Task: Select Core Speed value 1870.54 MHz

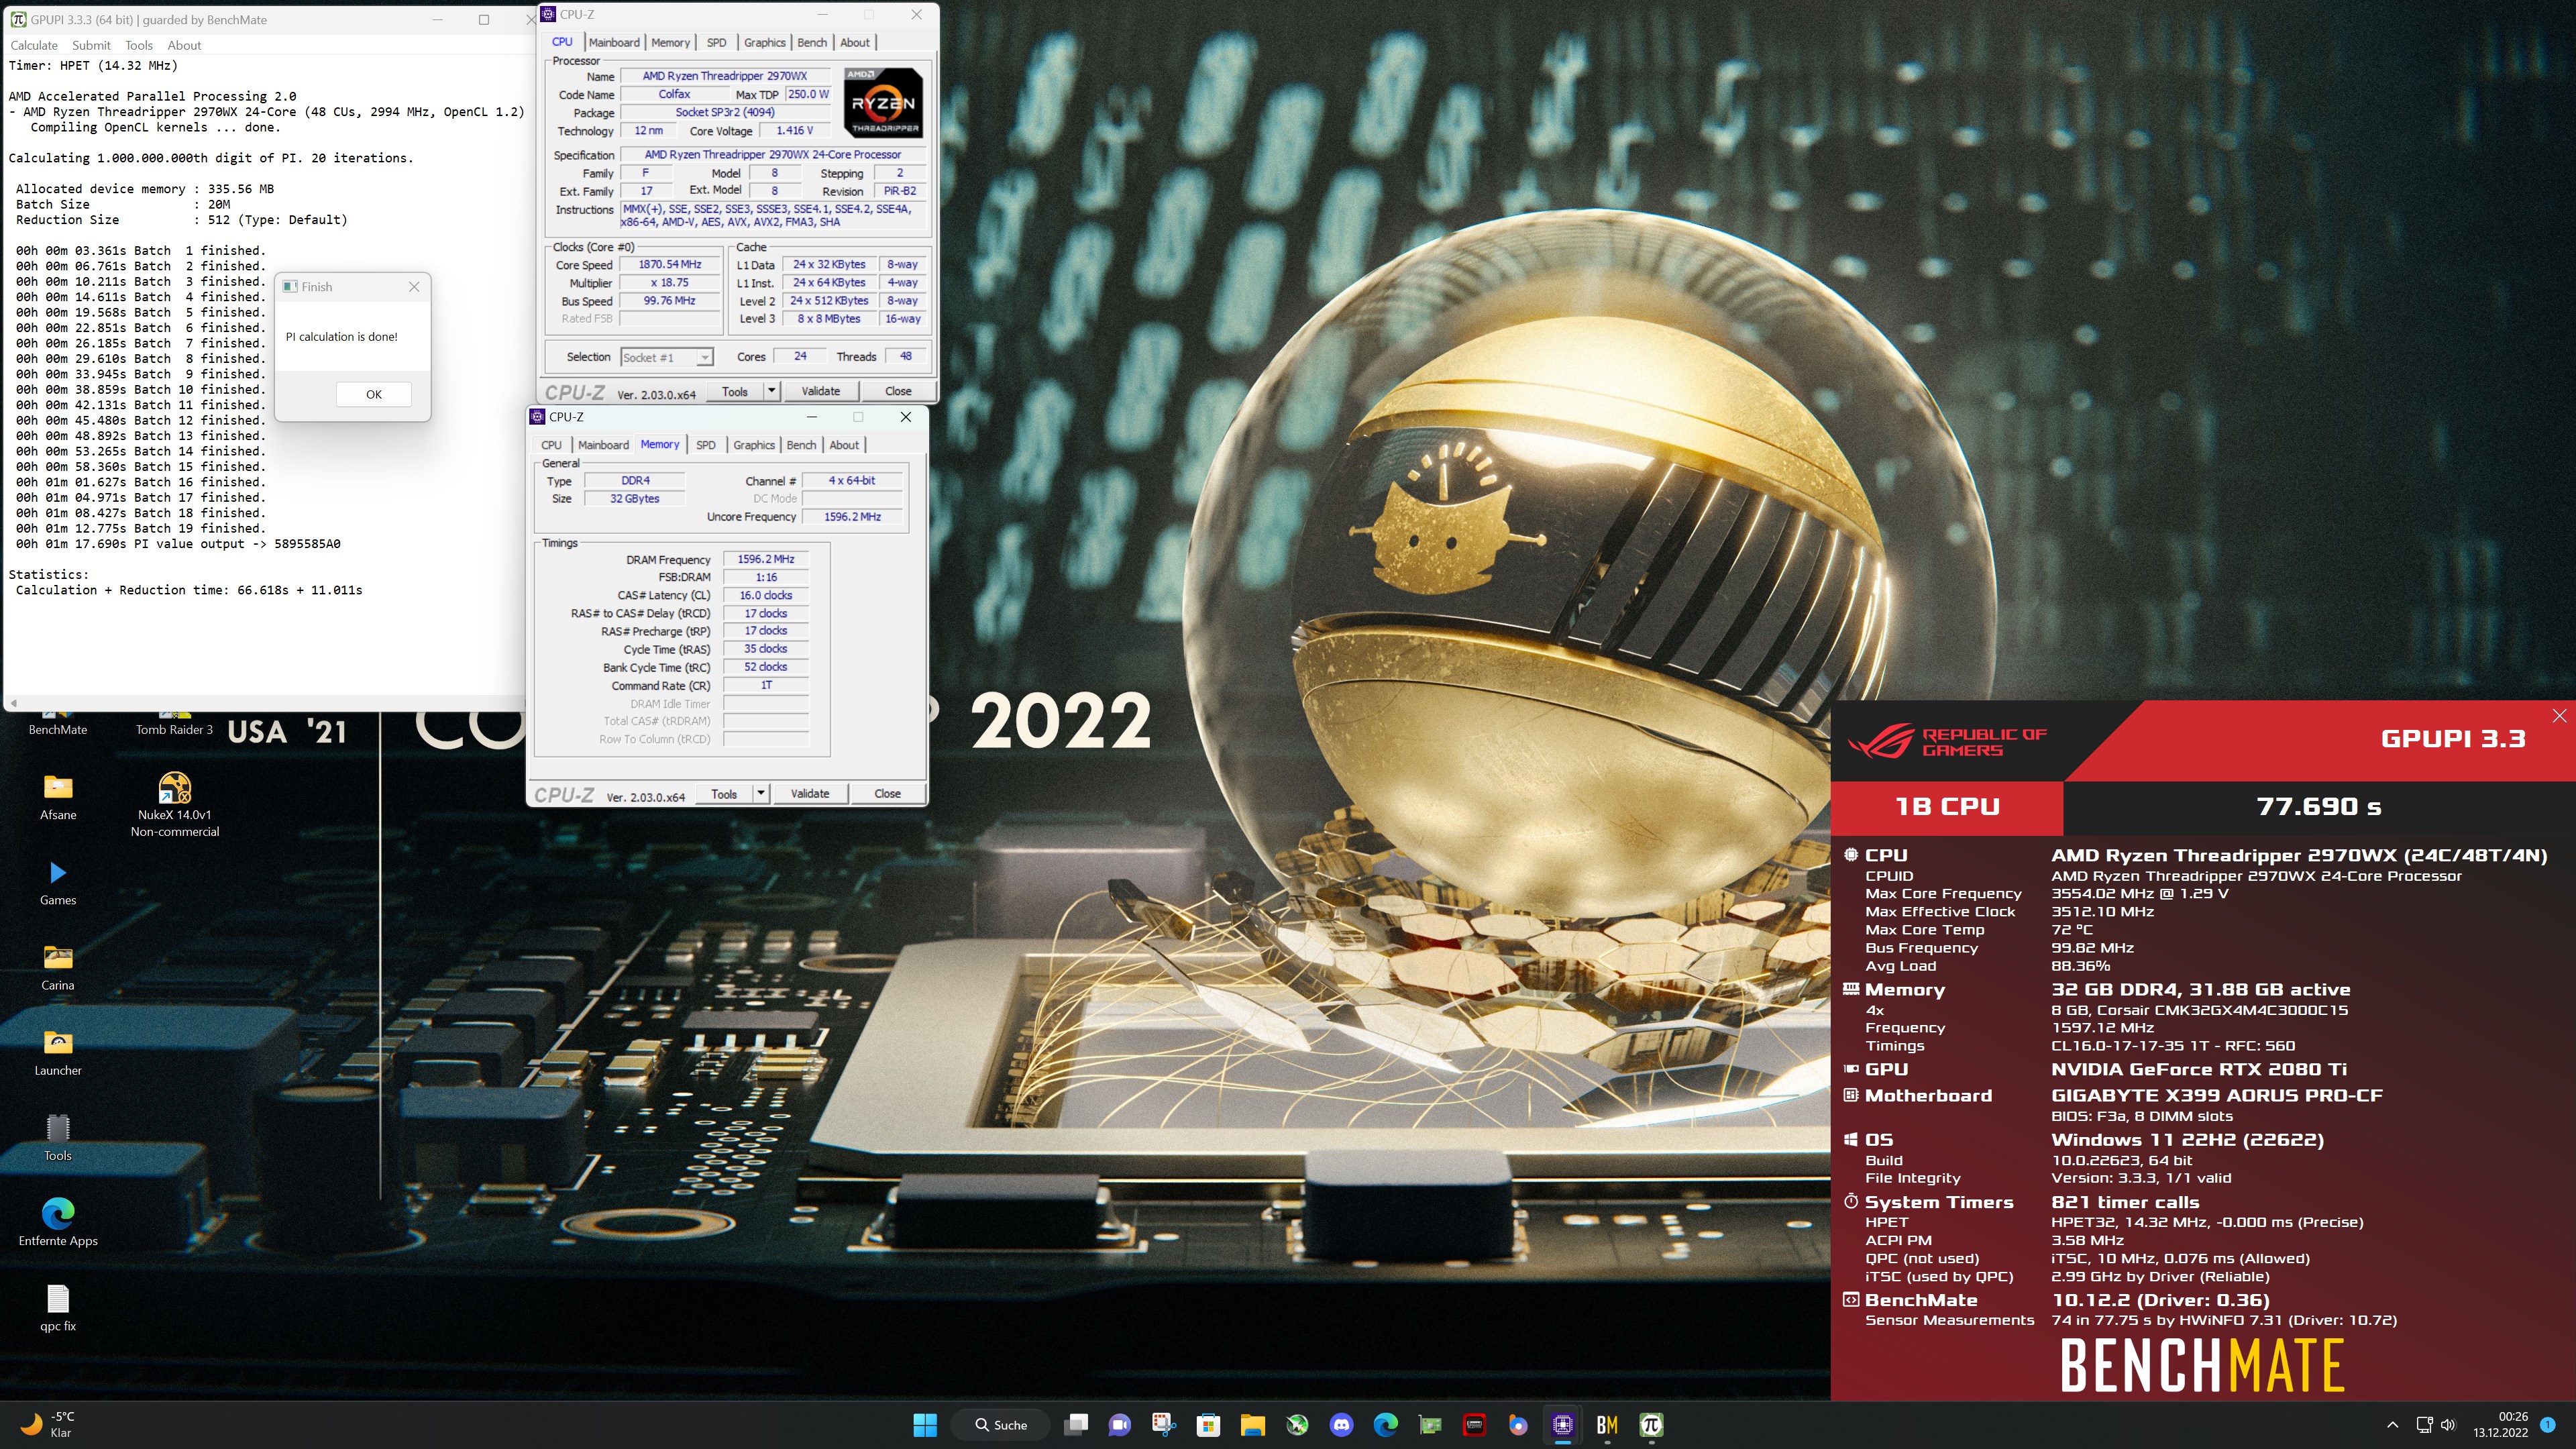Action: pos(670,265)
